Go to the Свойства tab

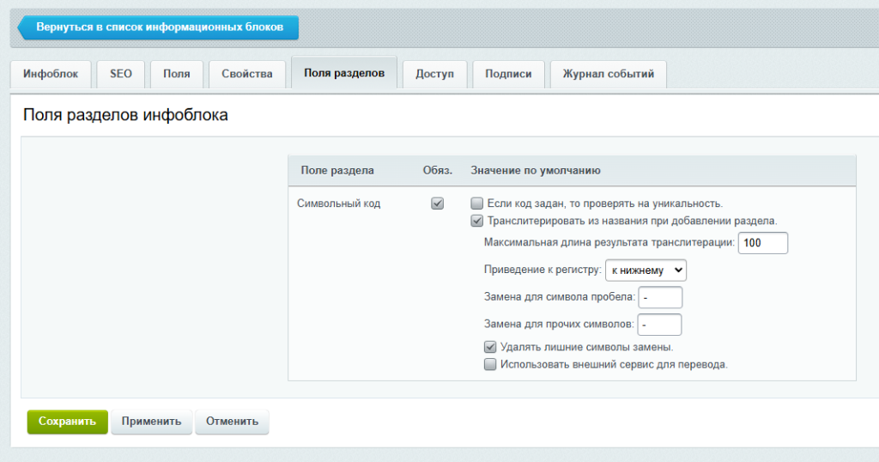coord(246,74)
